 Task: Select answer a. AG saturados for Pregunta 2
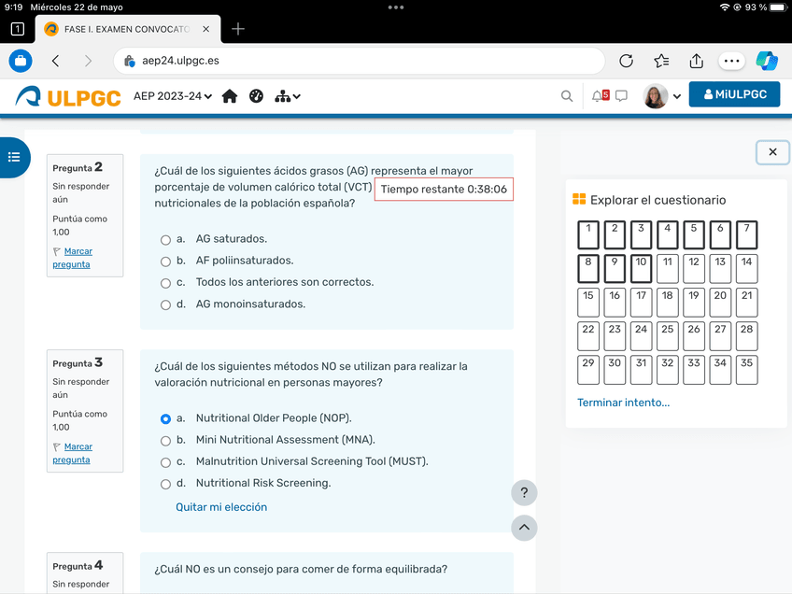[165, 238]
